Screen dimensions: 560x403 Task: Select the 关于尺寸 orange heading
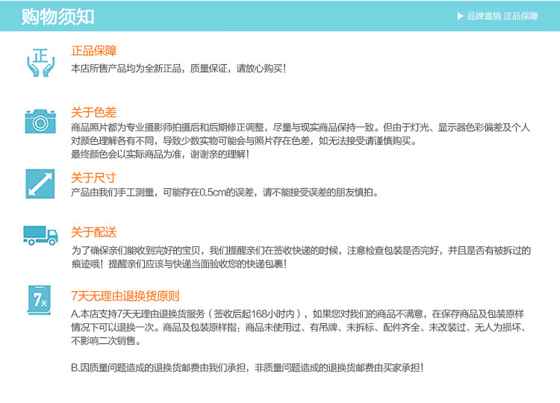pyautogui.click(x=93, y=178)
